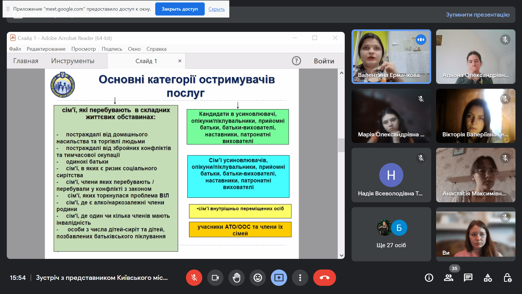The image size is (522, 294).
Task: Unmute the microphone in call controls
Action: 194,278
